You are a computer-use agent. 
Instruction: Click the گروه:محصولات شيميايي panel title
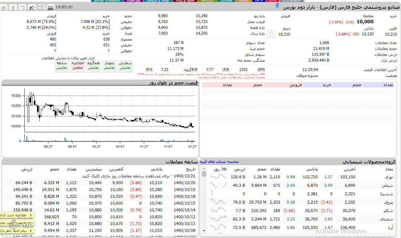coord(369,161)
